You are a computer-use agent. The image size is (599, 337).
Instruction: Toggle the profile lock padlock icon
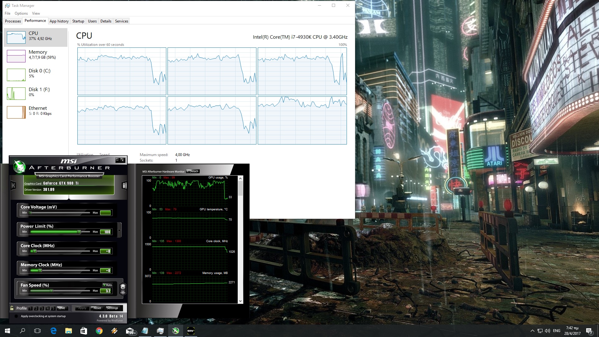tap(12, 308)
